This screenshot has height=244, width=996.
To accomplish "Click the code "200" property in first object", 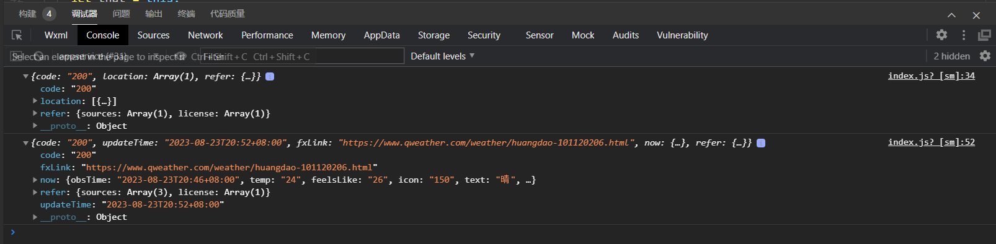I will tap(68, 89).
